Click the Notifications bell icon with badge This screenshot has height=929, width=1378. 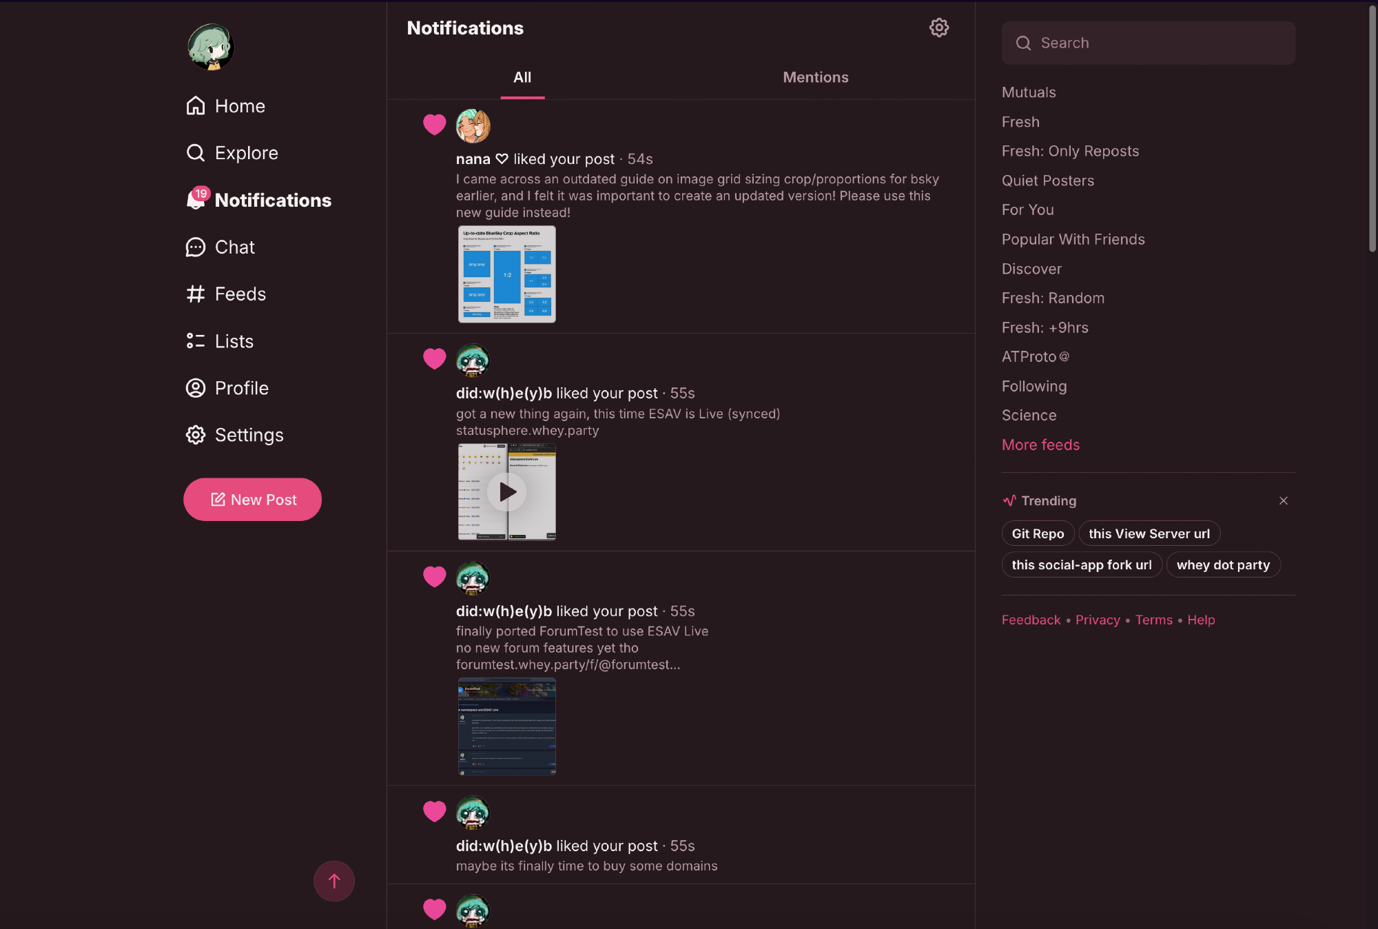coord(196,200)
